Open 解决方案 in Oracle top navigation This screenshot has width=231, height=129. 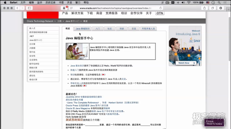(x=77, y=13)
